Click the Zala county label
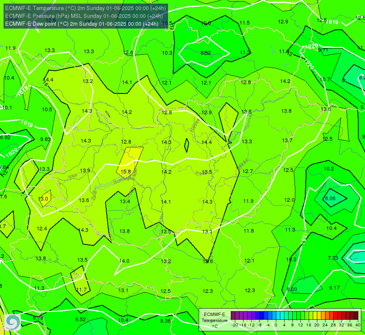Image resolution: width=365 pixels, height=335 pixels. [x=94, y=196]
